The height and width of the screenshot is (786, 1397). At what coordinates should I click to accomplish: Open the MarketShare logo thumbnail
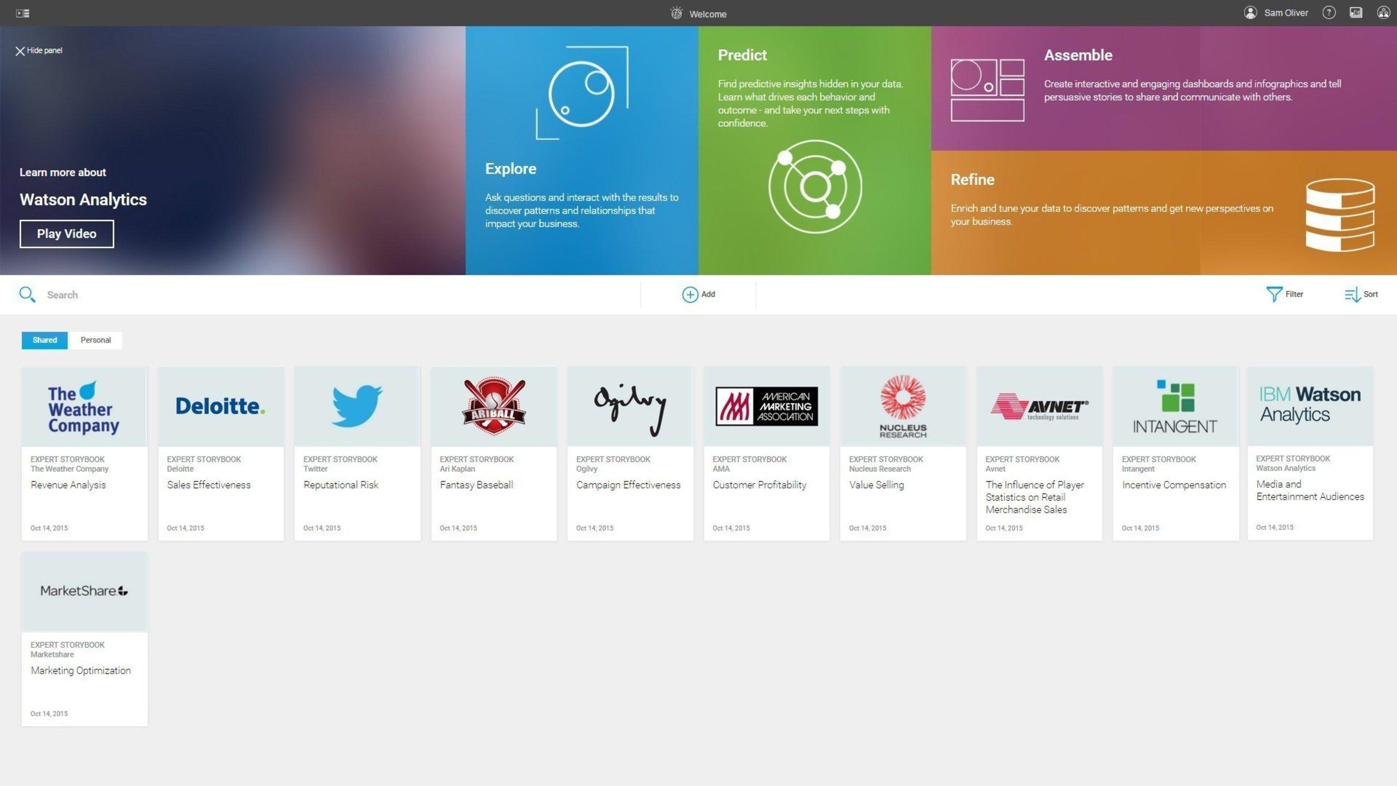coord(84,592)
